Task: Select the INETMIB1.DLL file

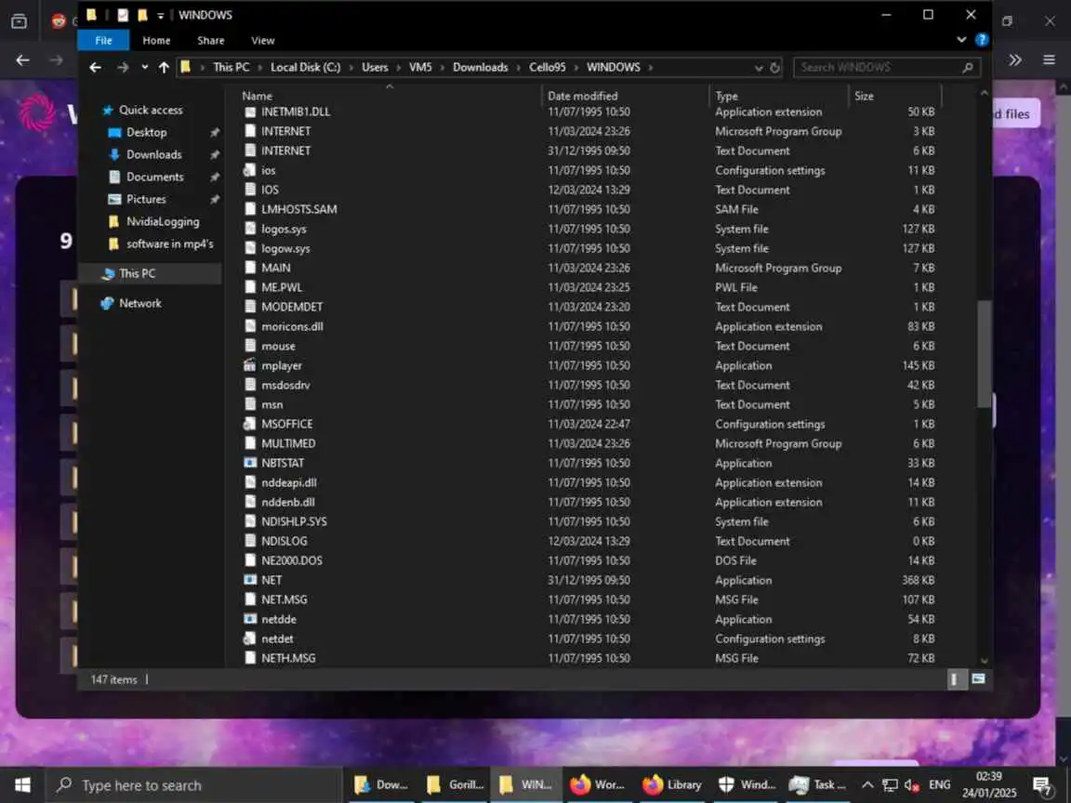Action: [x=295, y=112]
